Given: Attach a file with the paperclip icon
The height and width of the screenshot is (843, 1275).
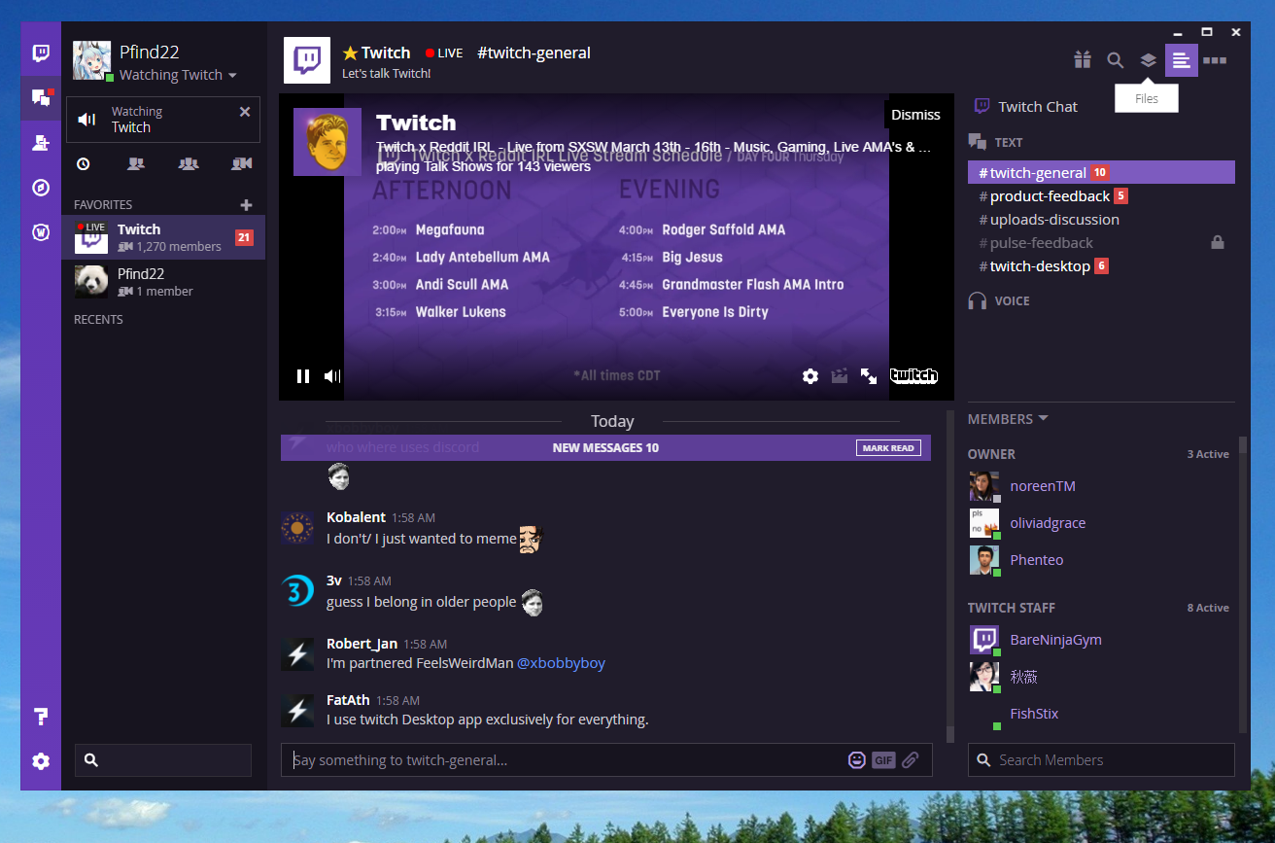Looking at the screenshot, I should 911,759.
